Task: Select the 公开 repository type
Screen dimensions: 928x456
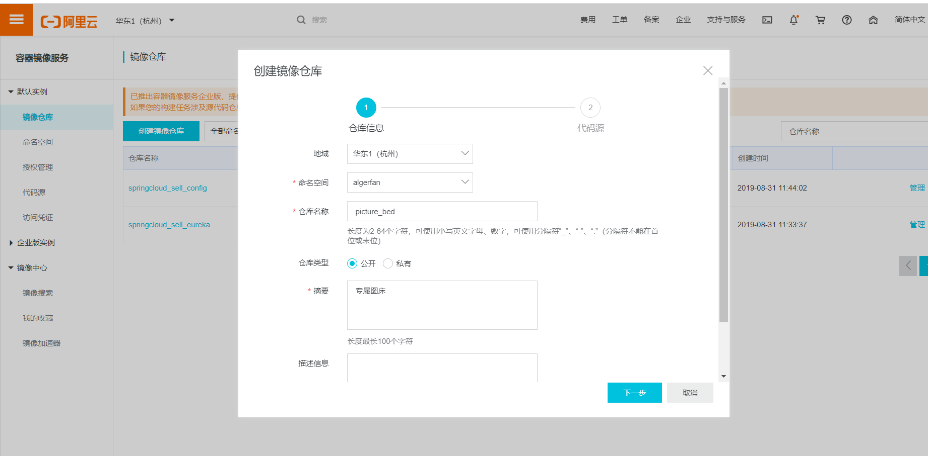Action: click(352, 263)
